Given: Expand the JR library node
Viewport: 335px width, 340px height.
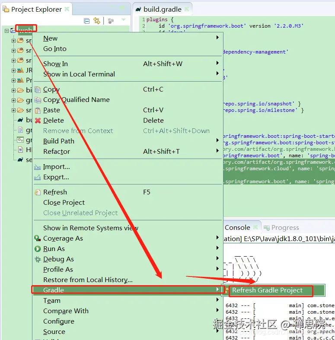Looking at the screenshot, I should pos(13,70).
